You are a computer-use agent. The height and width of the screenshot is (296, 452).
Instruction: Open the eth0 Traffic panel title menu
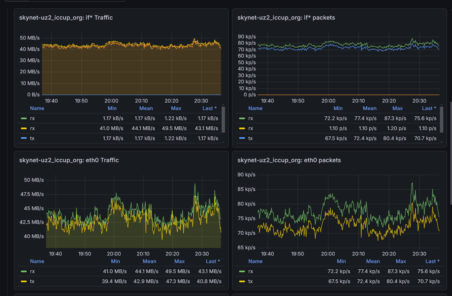[69, 160]
